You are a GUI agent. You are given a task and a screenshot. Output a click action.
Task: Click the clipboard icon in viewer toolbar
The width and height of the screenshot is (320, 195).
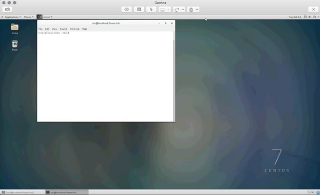coord(191,10)
